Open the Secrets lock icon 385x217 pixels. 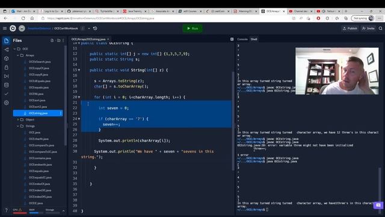pos(7,67)
